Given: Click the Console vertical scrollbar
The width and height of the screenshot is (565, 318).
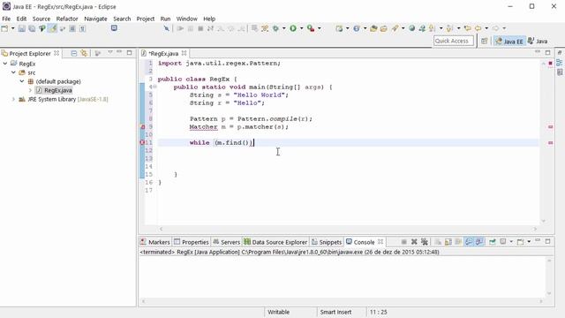Looking at the screenshot, I should coord(549,276).
